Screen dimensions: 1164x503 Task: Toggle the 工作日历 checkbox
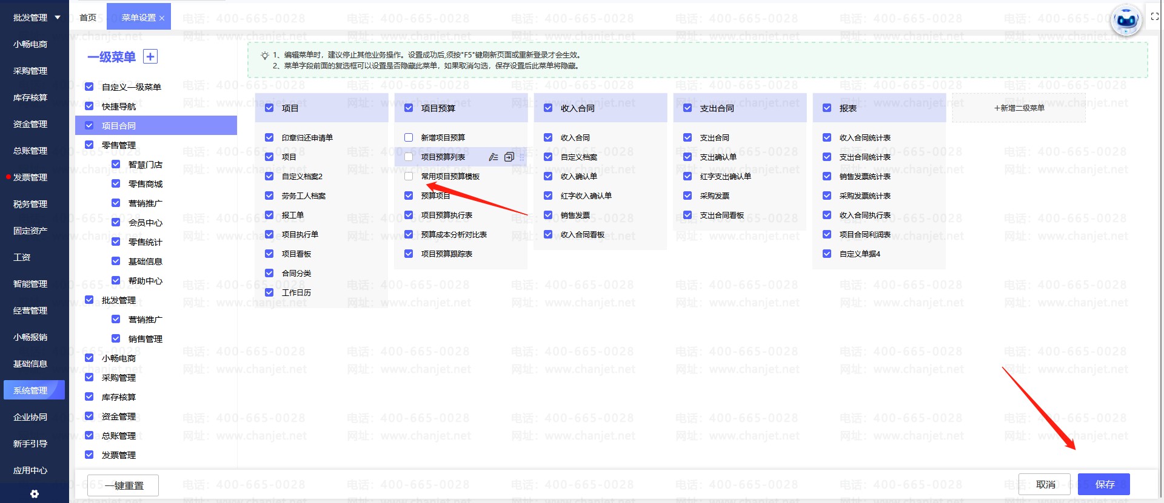[269, 293]
